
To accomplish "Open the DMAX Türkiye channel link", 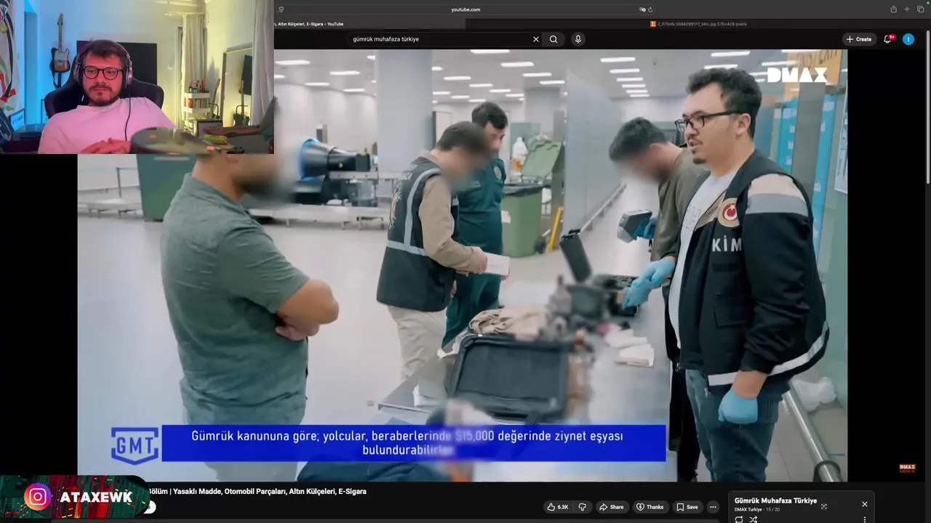I will coord(748,510).
